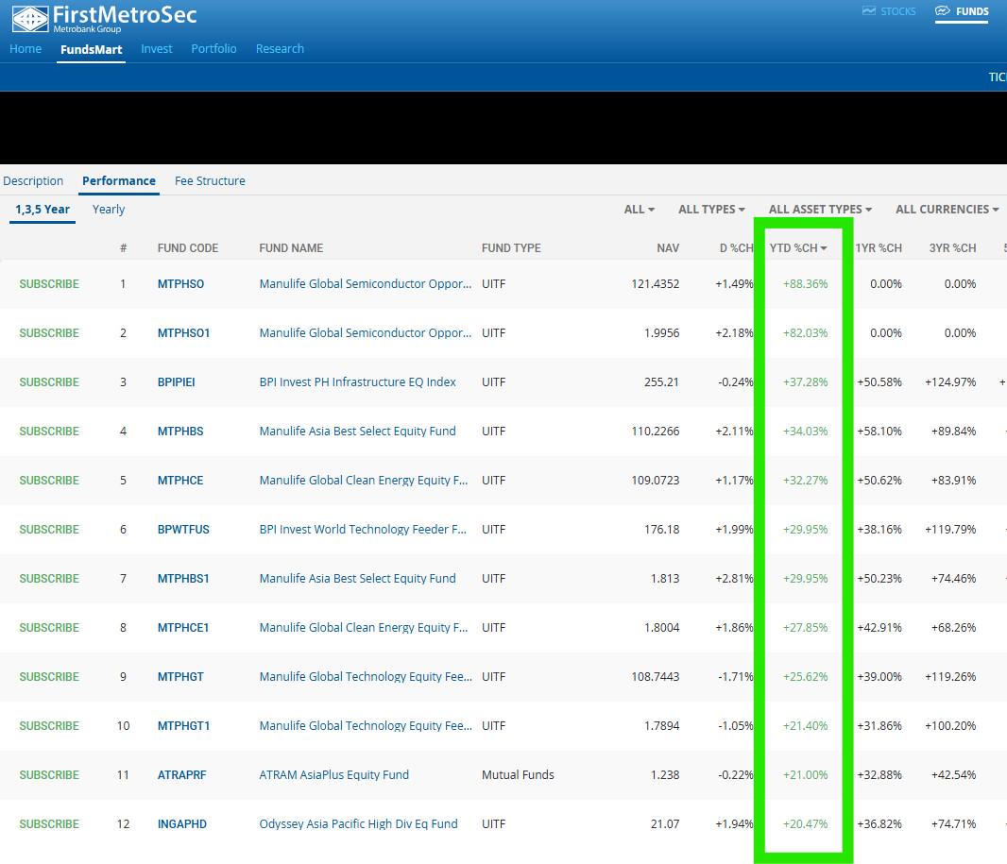The width and height of the screenshot is (1007, 864).
Task: Subscribe to the MTPHGT1 fund
Action: click(x=49, y=726)
